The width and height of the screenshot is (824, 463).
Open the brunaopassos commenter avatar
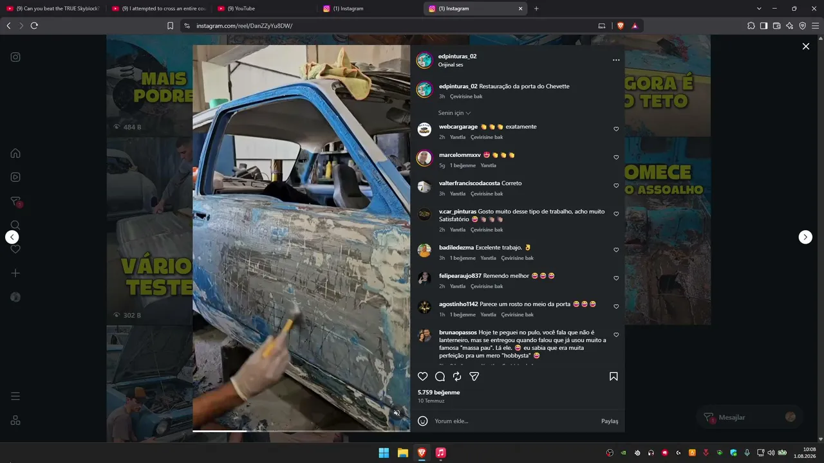424,336
